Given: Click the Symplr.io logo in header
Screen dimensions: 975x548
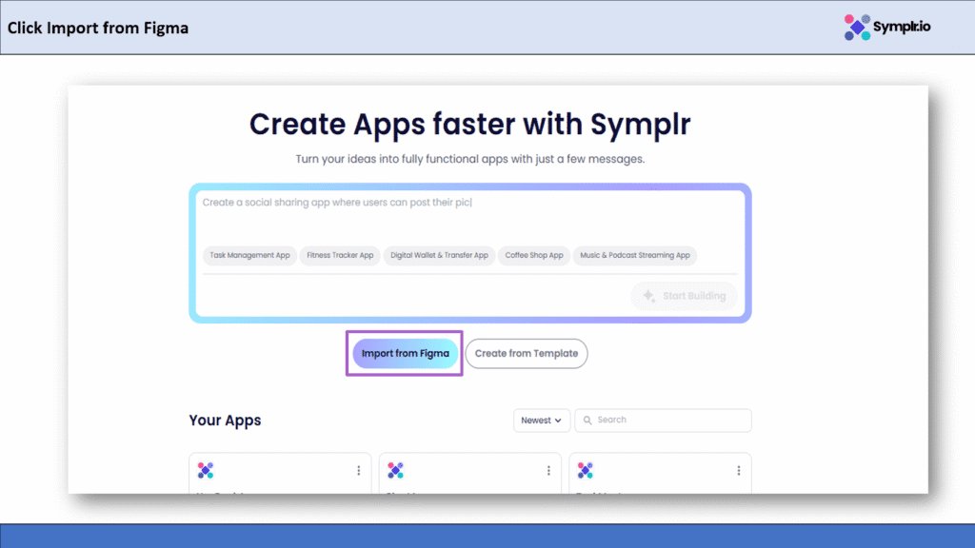Looking at the screenshot, I should coord(887,27).
